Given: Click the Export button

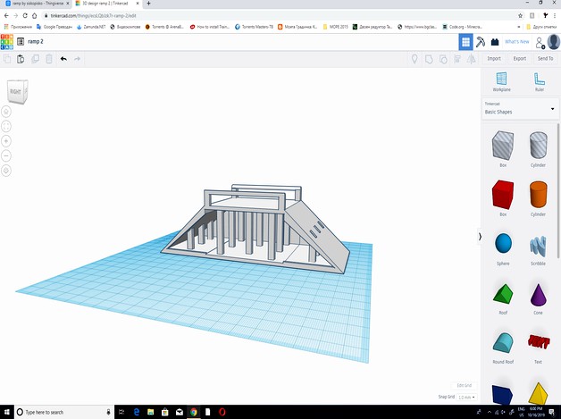Looking at the screenshot, I should tap(519, 59).
